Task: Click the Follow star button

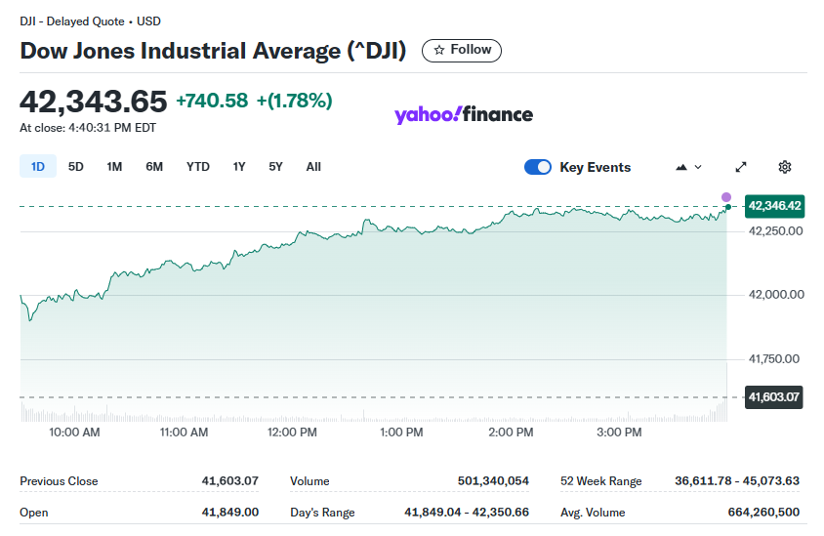Action: pos(461,50)
